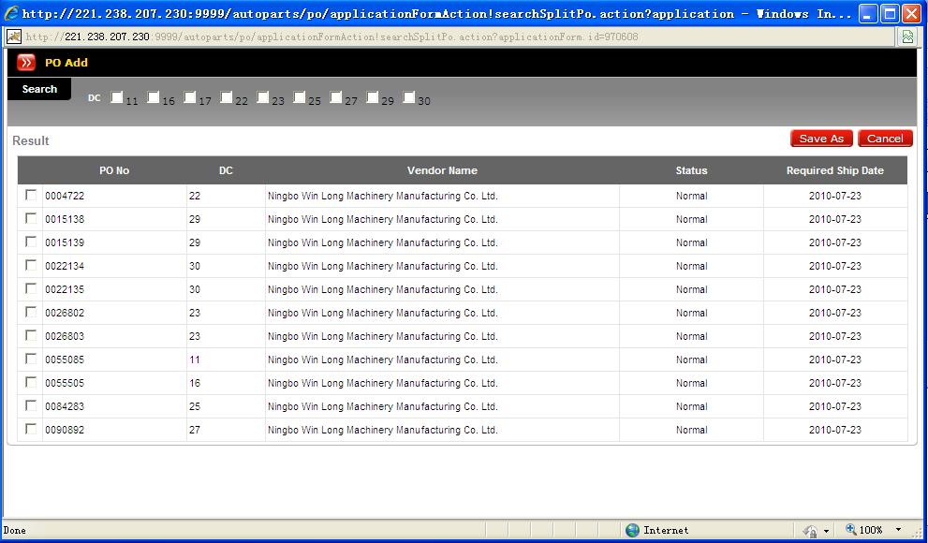
Task: Expand the security zone dropdown arrow
Action: tap(826, 531)
